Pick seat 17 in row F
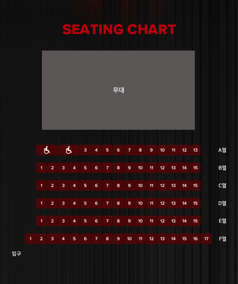 click(206, 239)
